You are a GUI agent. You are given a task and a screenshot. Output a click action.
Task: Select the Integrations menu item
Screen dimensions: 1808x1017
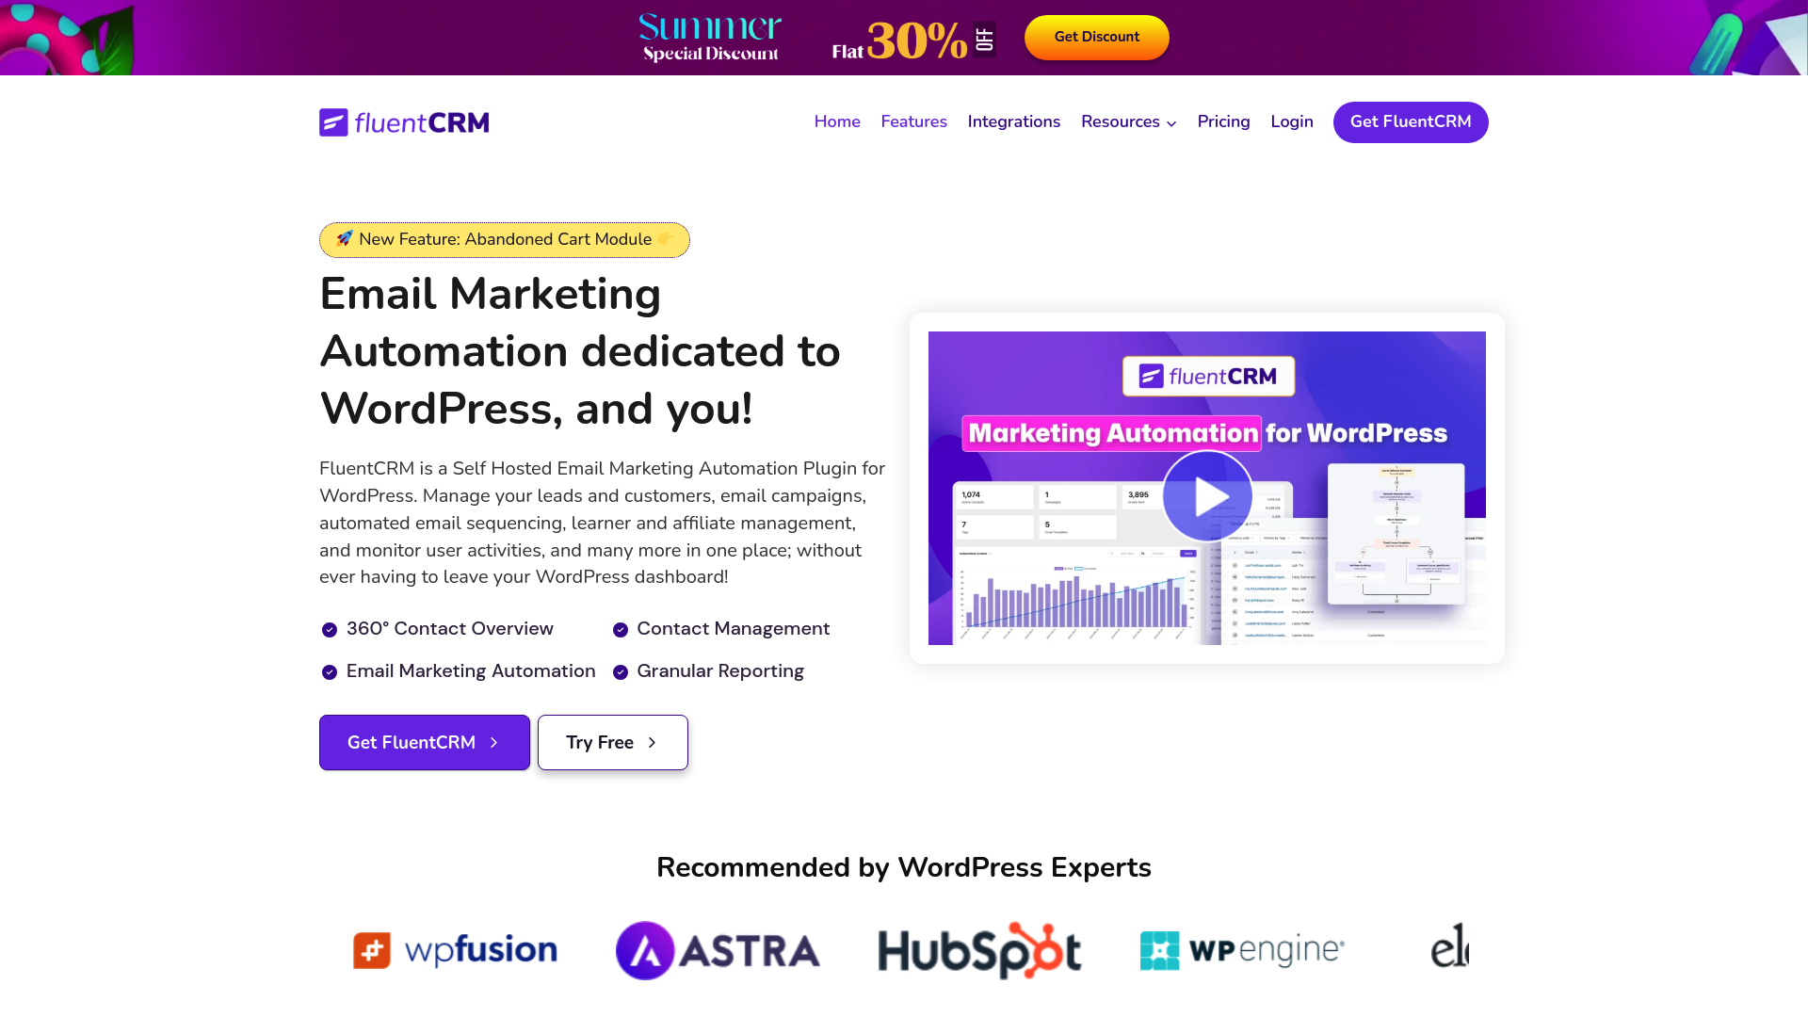1014,121
